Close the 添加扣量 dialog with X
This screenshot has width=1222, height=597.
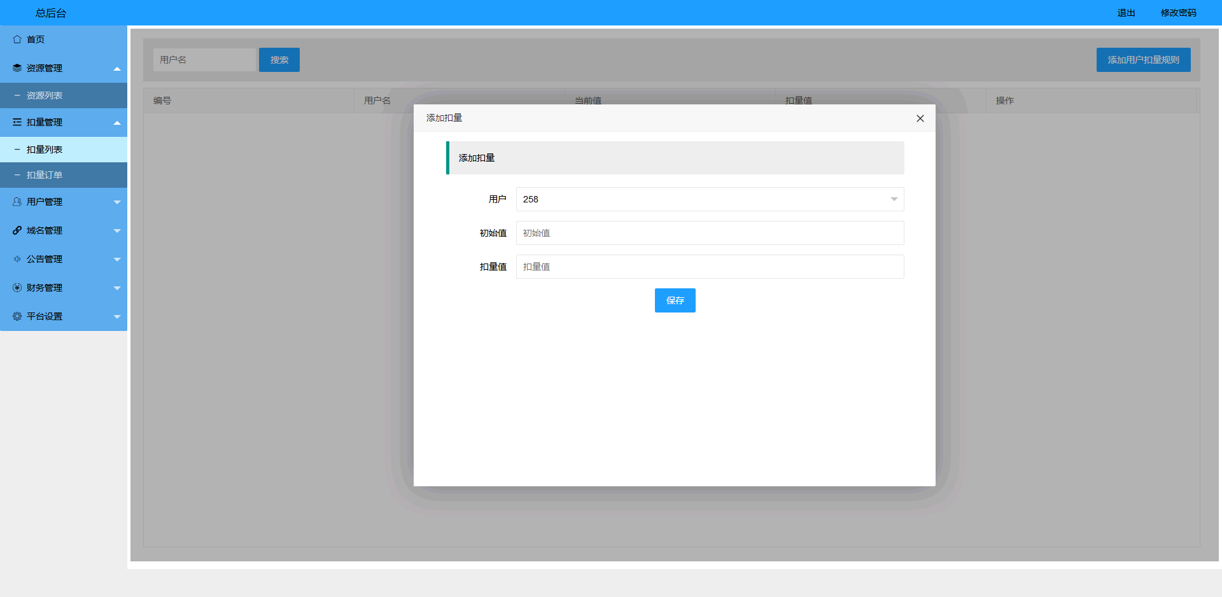920,118
